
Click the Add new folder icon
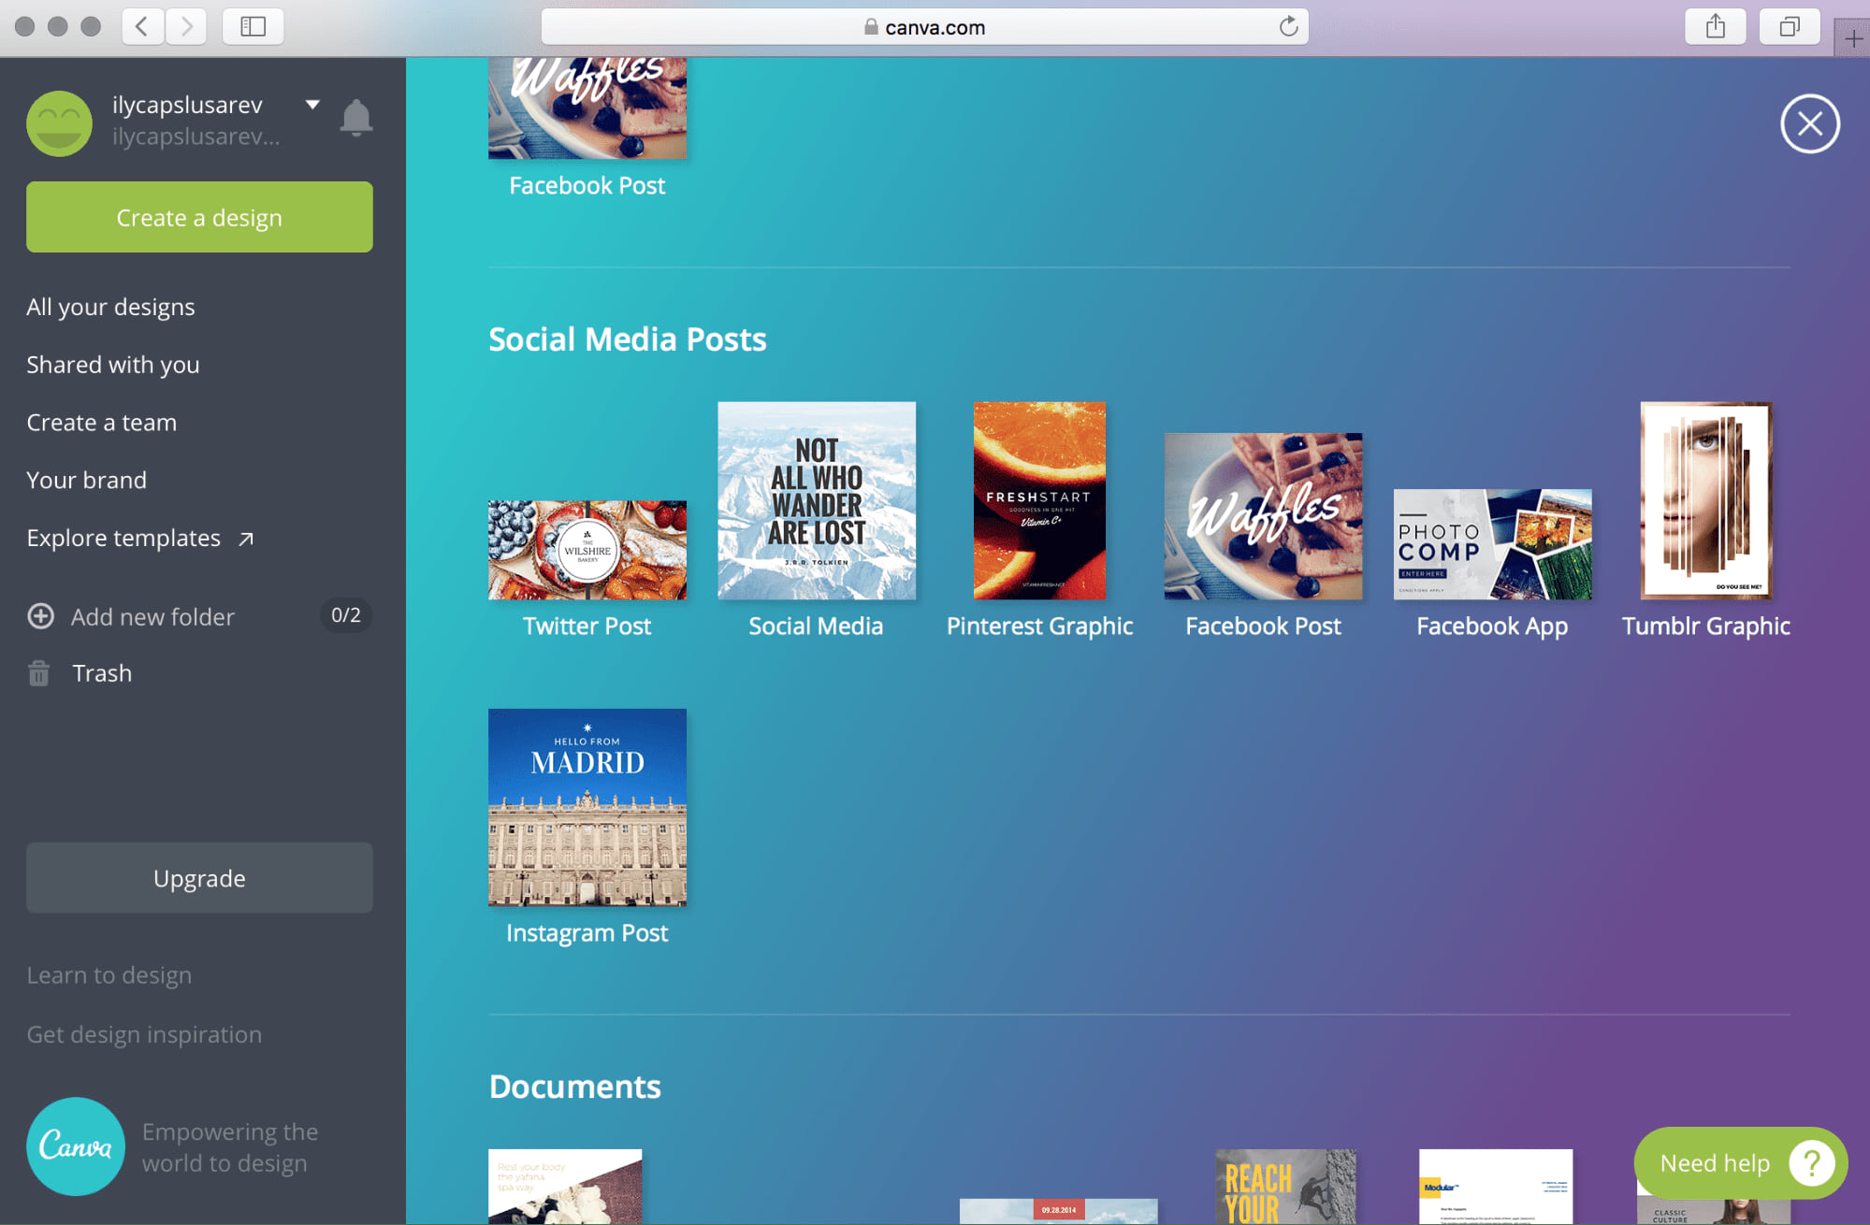pyautogui.click(x=41, y=613)
